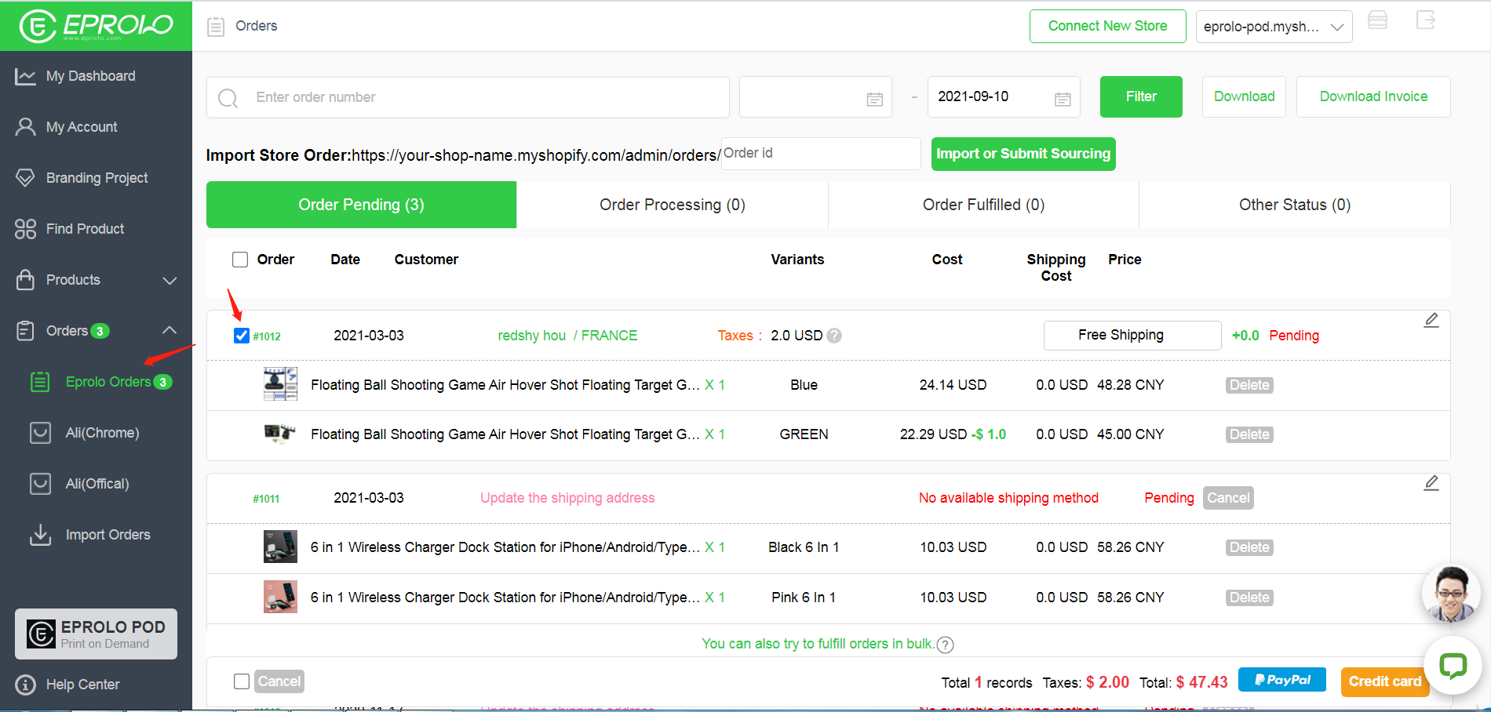The width and height of the screenshot is (1491, 712).
Task: Open the live chat bubble icon
Action: coord(1453,666)
